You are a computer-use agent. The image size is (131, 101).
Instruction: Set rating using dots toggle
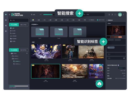click(122, 68)
